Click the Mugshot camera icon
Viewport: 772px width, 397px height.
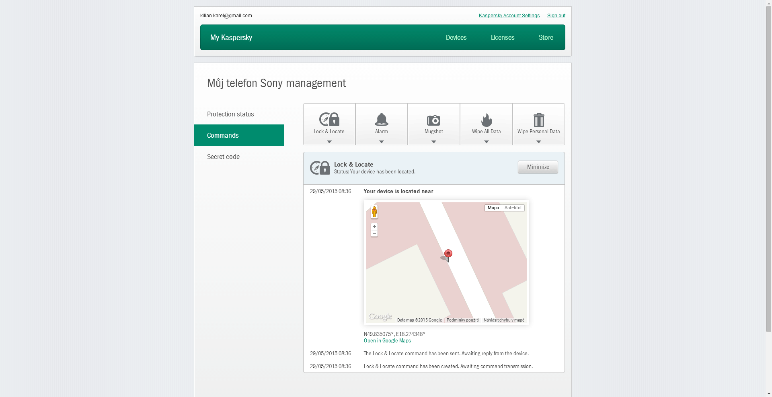coord(434,120)
